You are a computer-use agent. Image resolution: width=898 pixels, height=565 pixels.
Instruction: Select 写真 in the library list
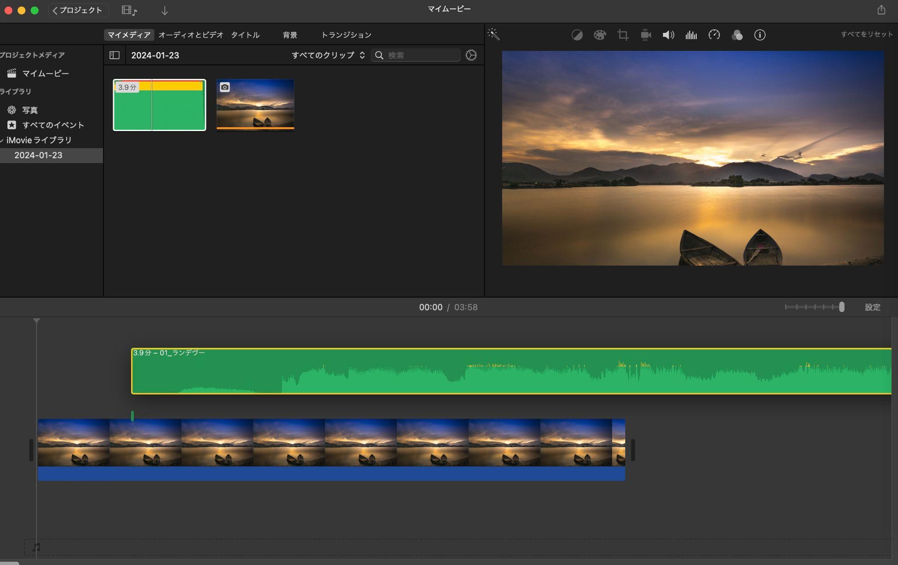(x=30, y=110)
